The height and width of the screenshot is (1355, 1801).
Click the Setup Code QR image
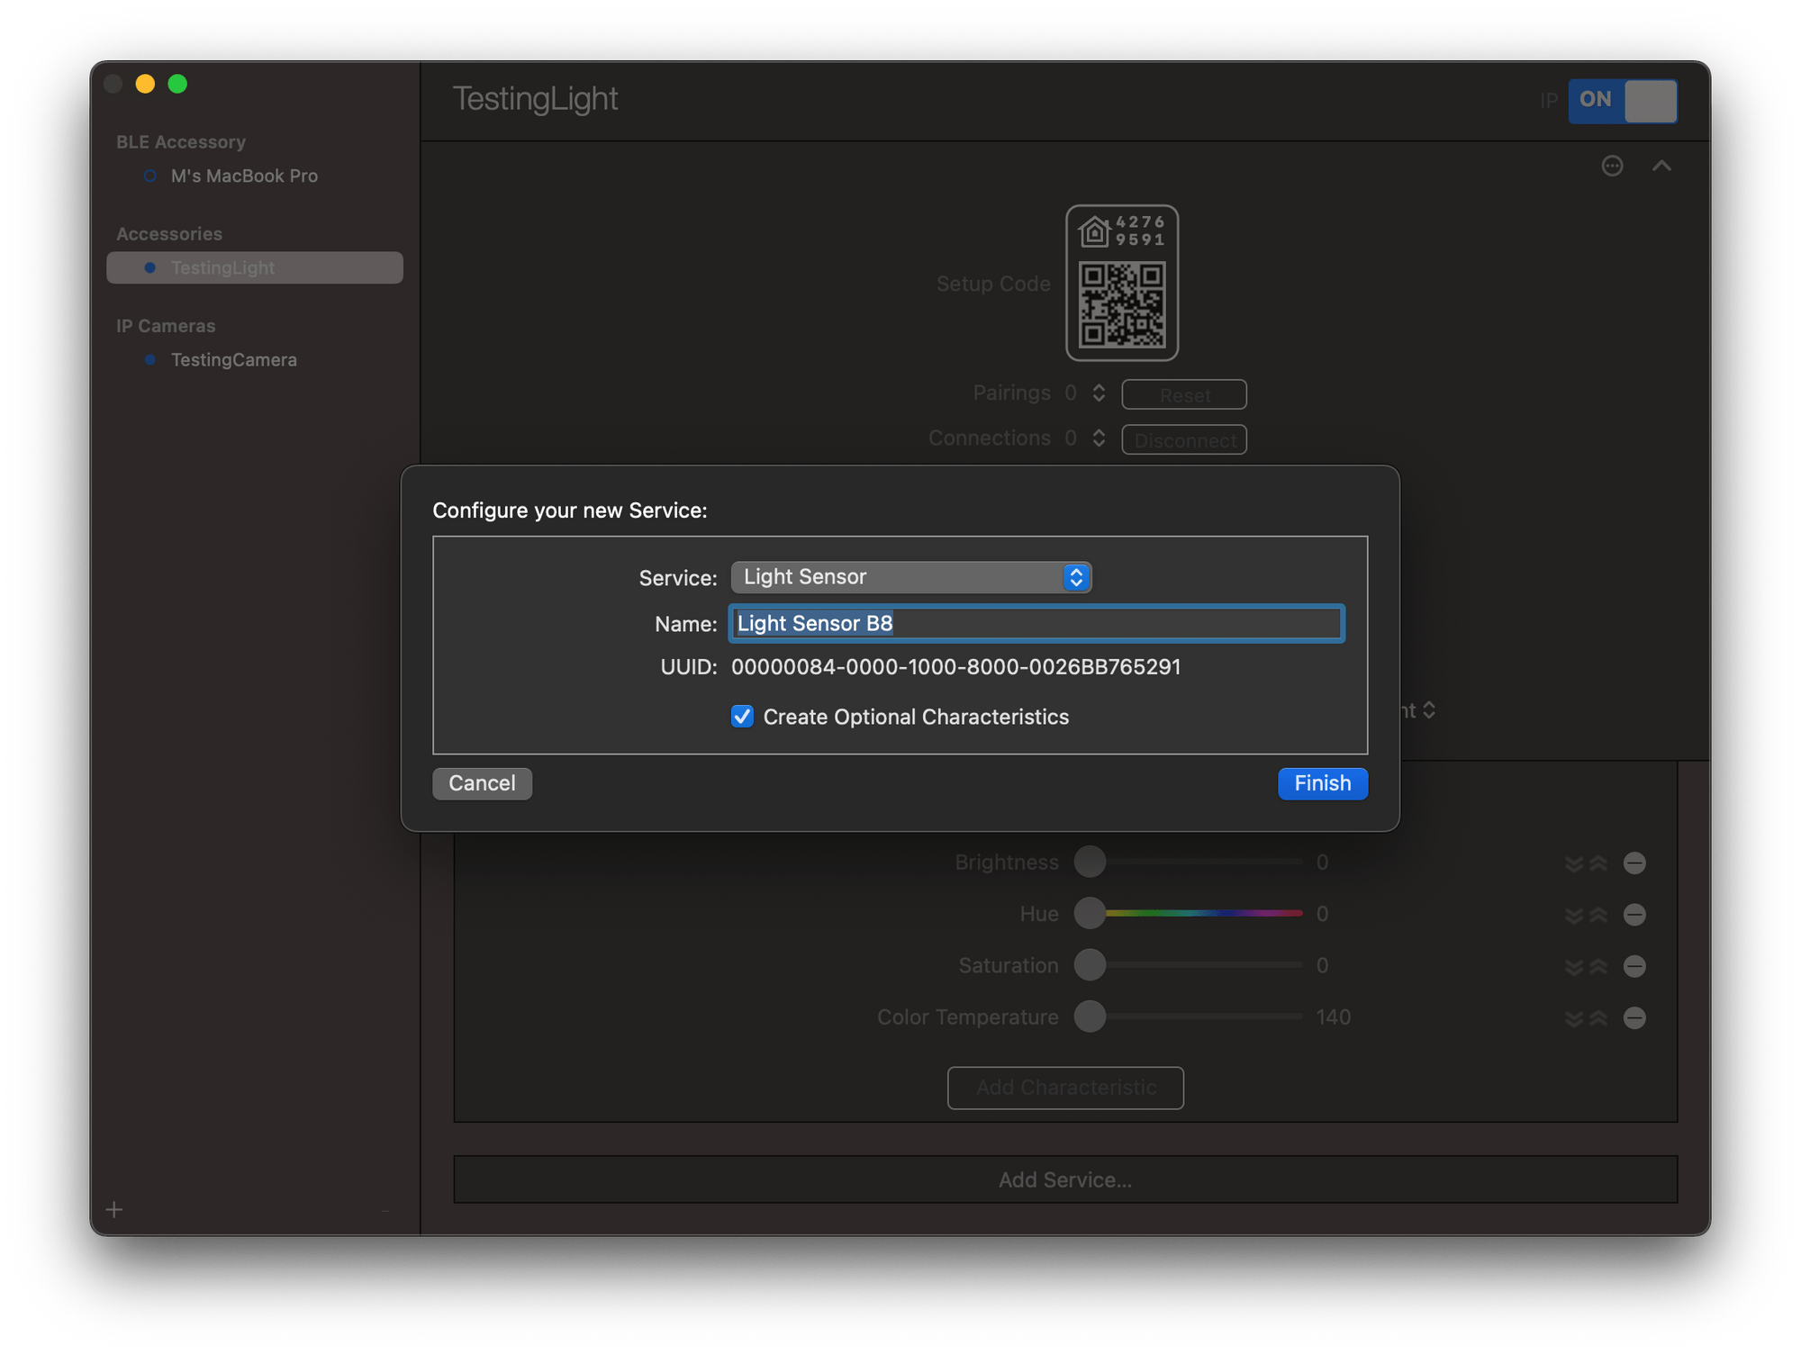[x=1121, y=284]
